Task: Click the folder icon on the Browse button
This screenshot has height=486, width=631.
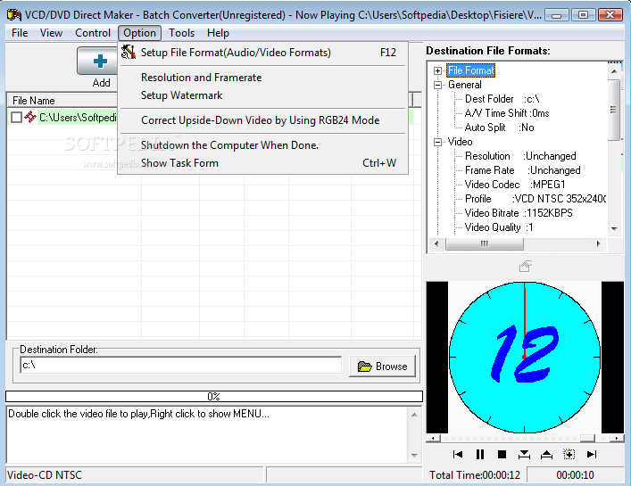Action: click(x=365, y=367)
